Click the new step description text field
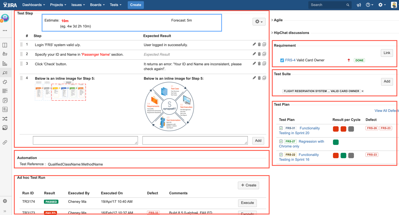399x215 pixels. (85, 140)
